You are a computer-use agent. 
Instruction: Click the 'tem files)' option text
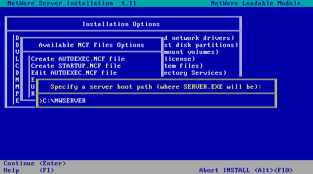tap(183, 66)
